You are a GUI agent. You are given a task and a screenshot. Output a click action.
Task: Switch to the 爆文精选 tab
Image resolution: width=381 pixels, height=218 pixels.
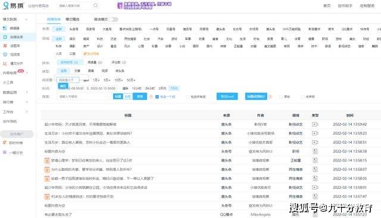coord(73,19)
